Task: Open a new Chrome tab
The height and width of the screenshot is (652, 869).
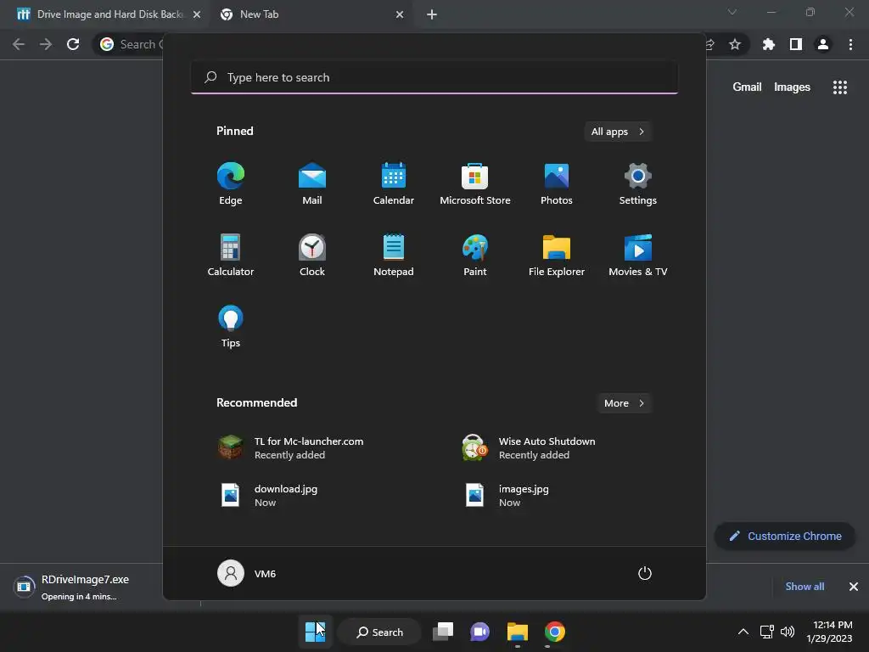Action: [432, 14]
